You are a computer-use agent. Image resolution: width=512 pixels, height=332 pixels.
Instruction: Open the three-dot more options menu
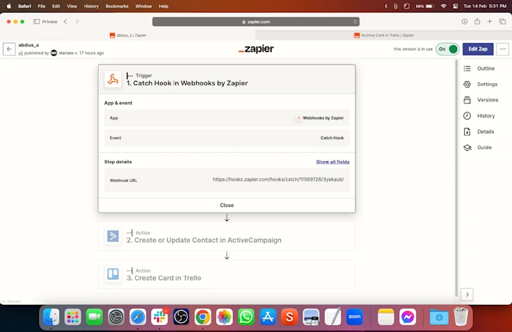pos(502,49)
